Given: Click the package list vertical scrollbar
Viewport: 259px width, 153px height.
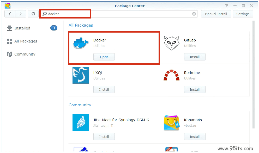Looking at the screenshot, I should tap(254, 74).
